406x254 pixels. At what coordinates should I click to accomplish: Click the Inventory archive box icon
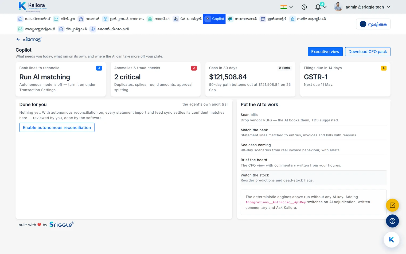coord(263,19)
